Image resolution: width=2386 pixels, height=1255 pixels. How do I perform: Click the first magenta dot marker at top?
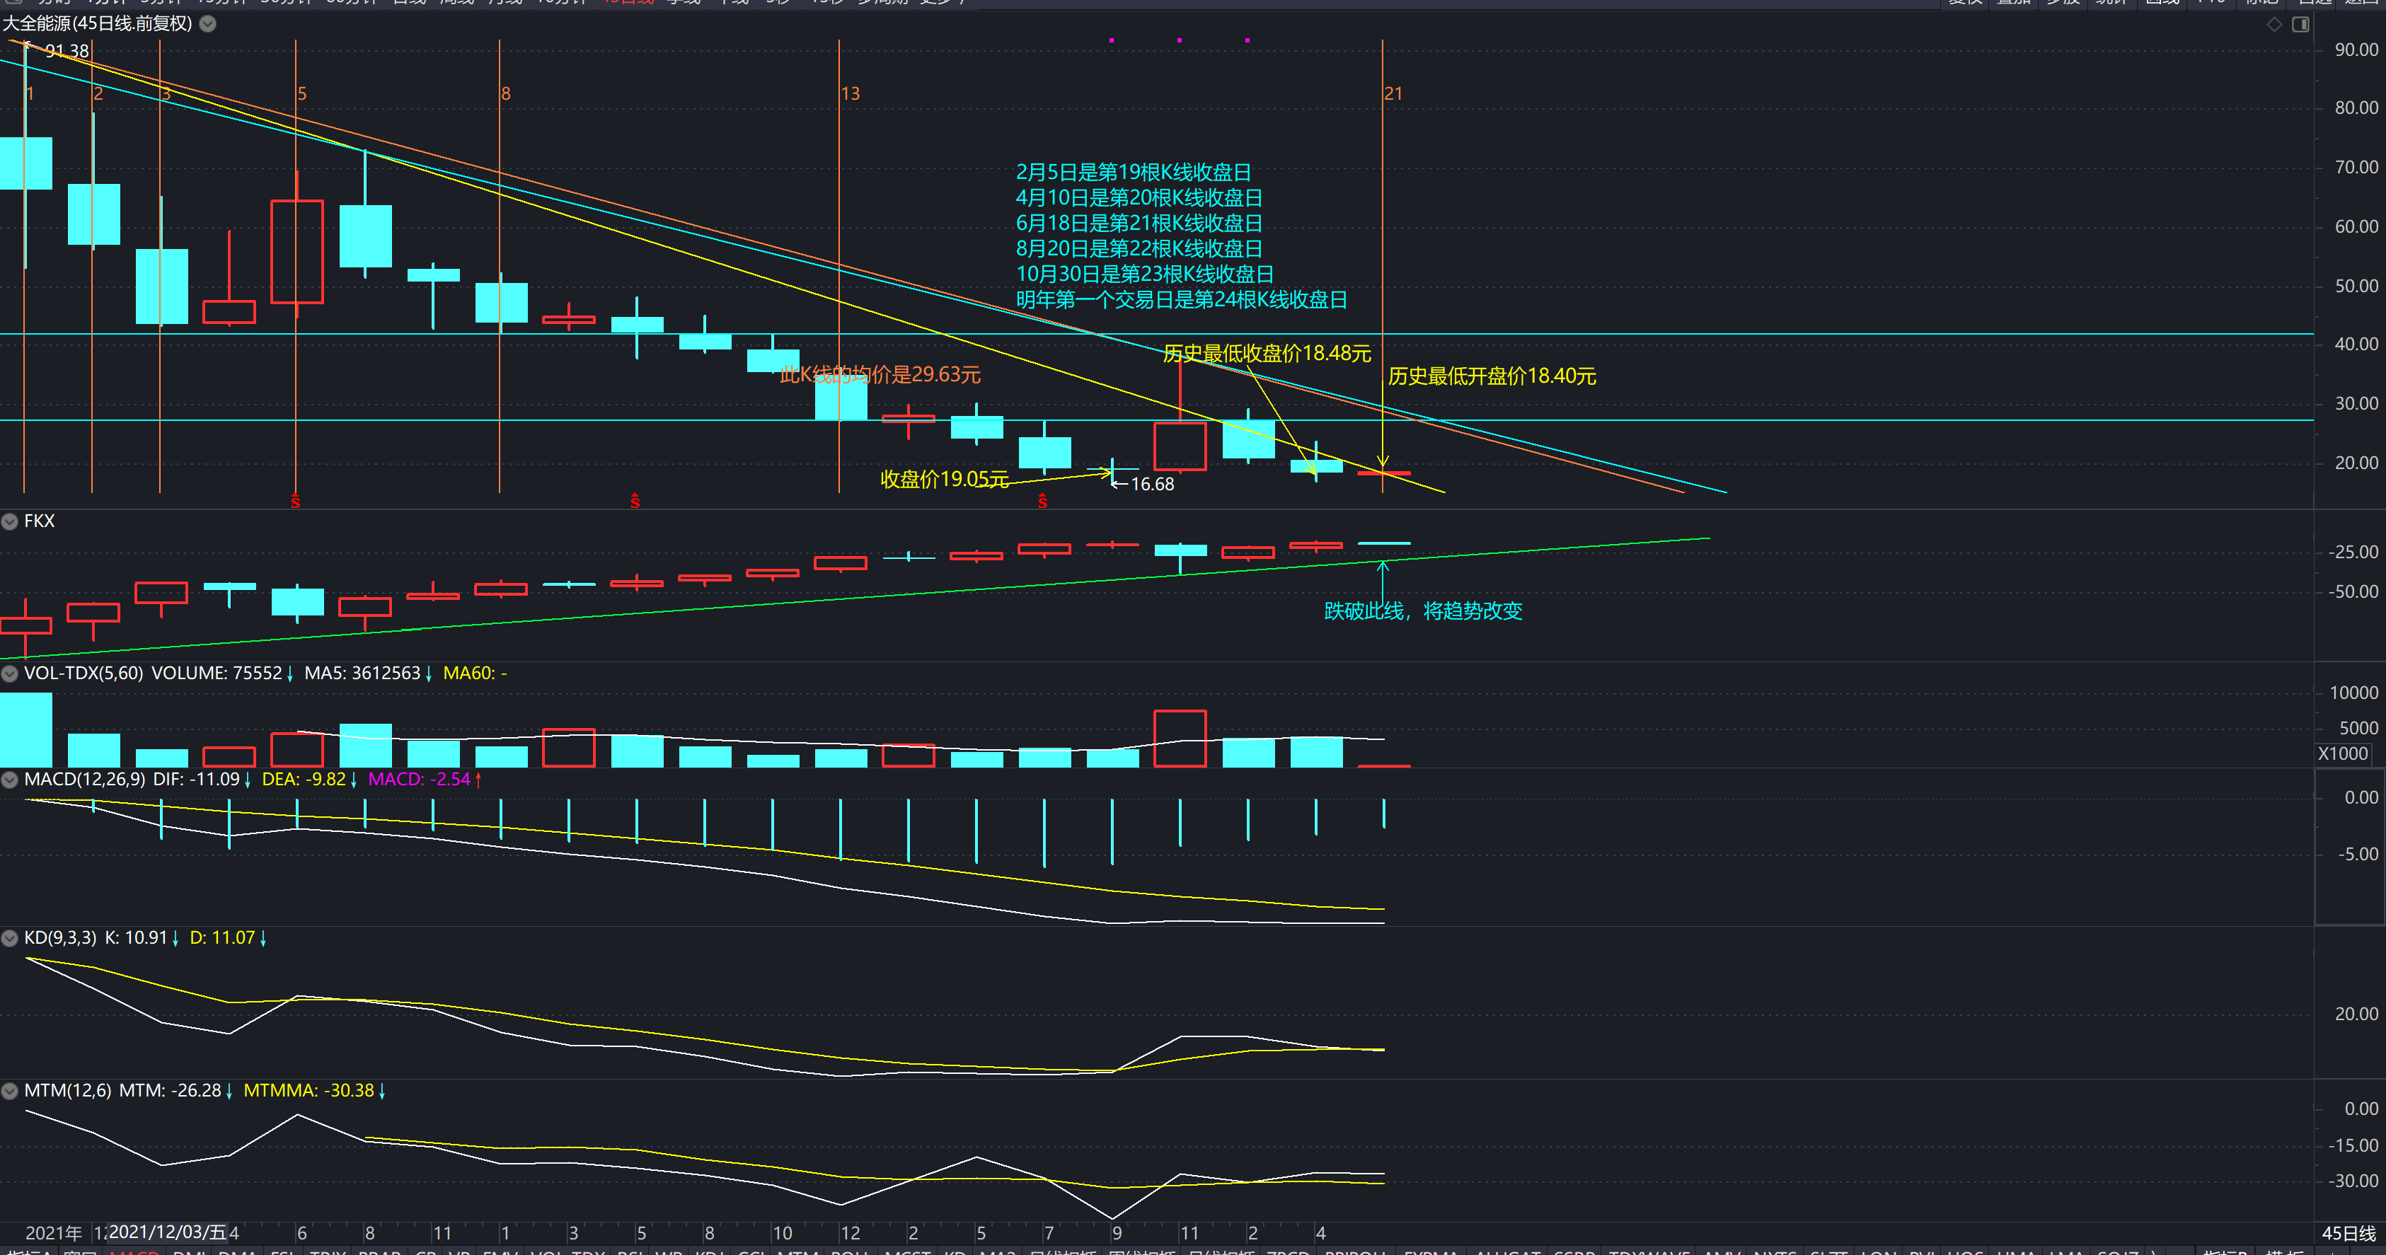point(1112,40)
